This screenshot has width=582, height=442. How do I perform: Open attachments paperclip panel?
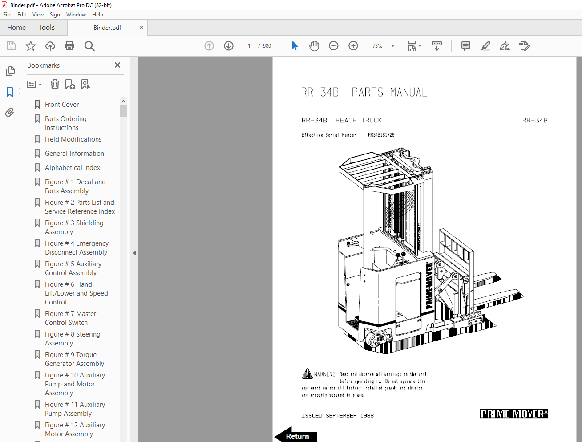tap(10, 112)
